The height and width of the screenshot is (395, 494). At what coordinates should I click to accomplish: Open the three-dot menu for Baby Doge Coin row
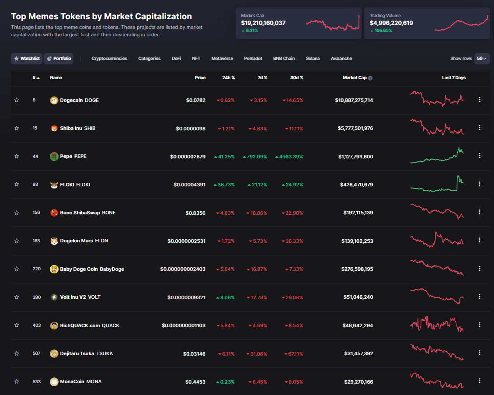tap(480, 268)
